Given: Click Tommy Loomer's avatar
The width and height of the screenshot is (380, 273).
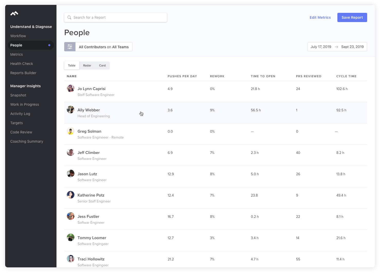Looking at the screenshot, I should [x=71, y=237].
